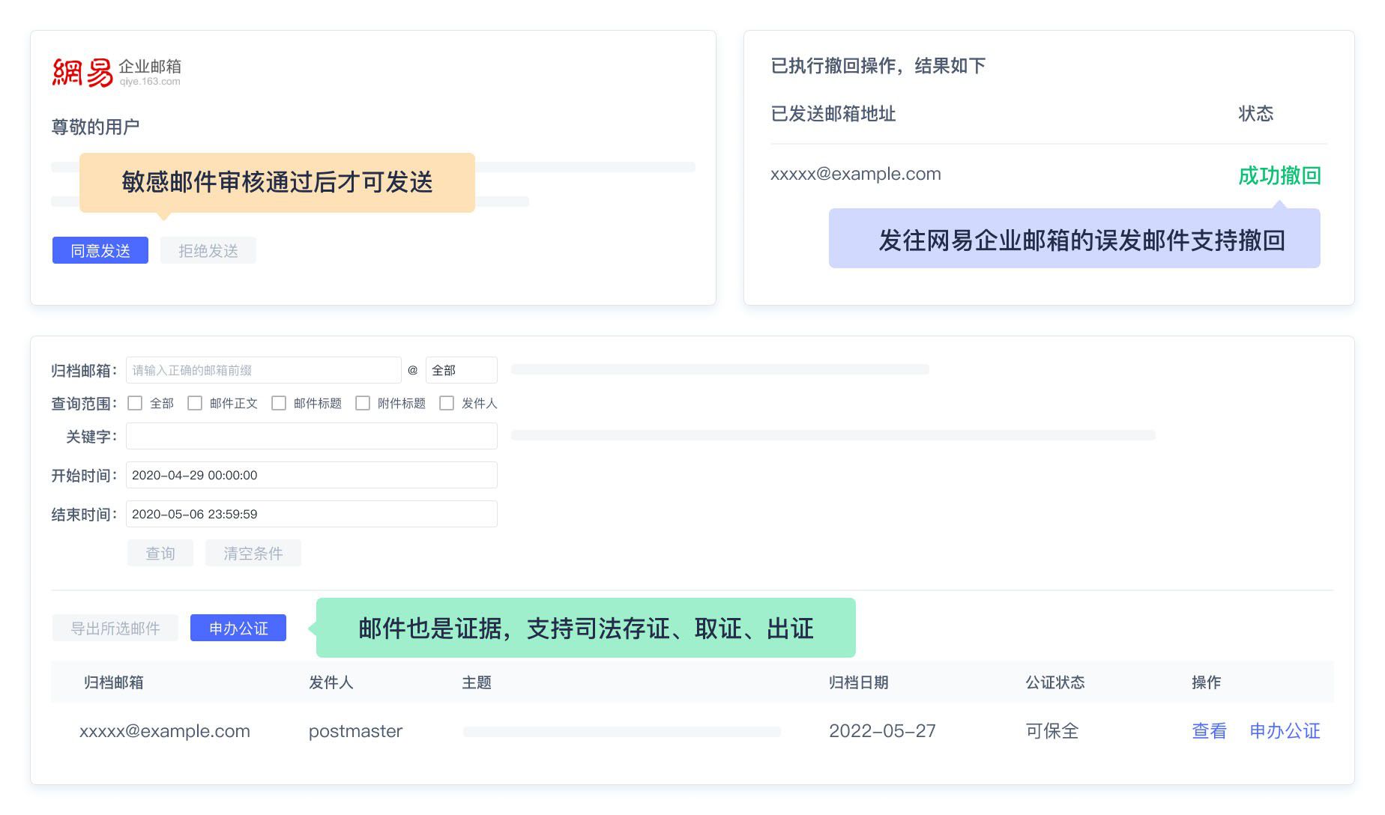Click 导出所选邮件 to export selected mail
Viewport: 1385px width, 815px height.
point(115,628)
